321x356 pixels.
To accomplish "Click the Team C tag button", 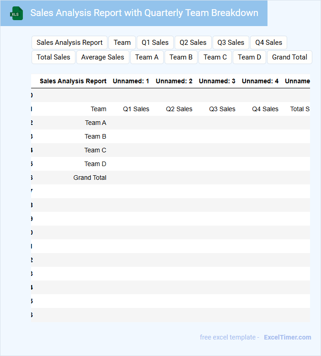I will click(x=215, y=57).
